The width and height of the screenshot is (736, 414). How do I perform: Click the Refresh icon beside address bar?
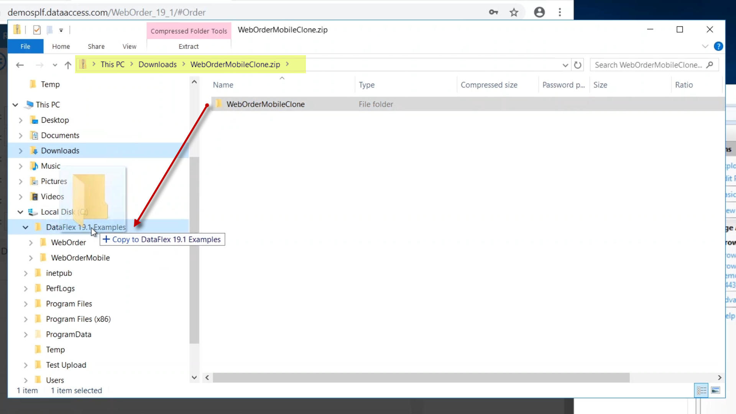[x=578, y=65]
